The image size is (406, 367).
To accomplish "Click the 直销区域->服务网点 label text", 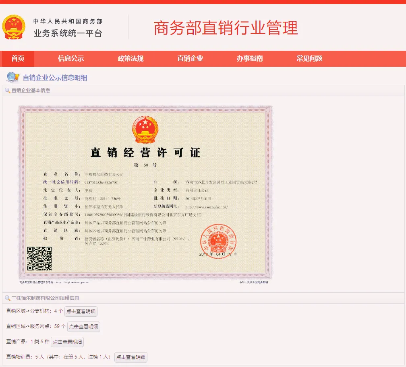I will [x=28, y=326].
